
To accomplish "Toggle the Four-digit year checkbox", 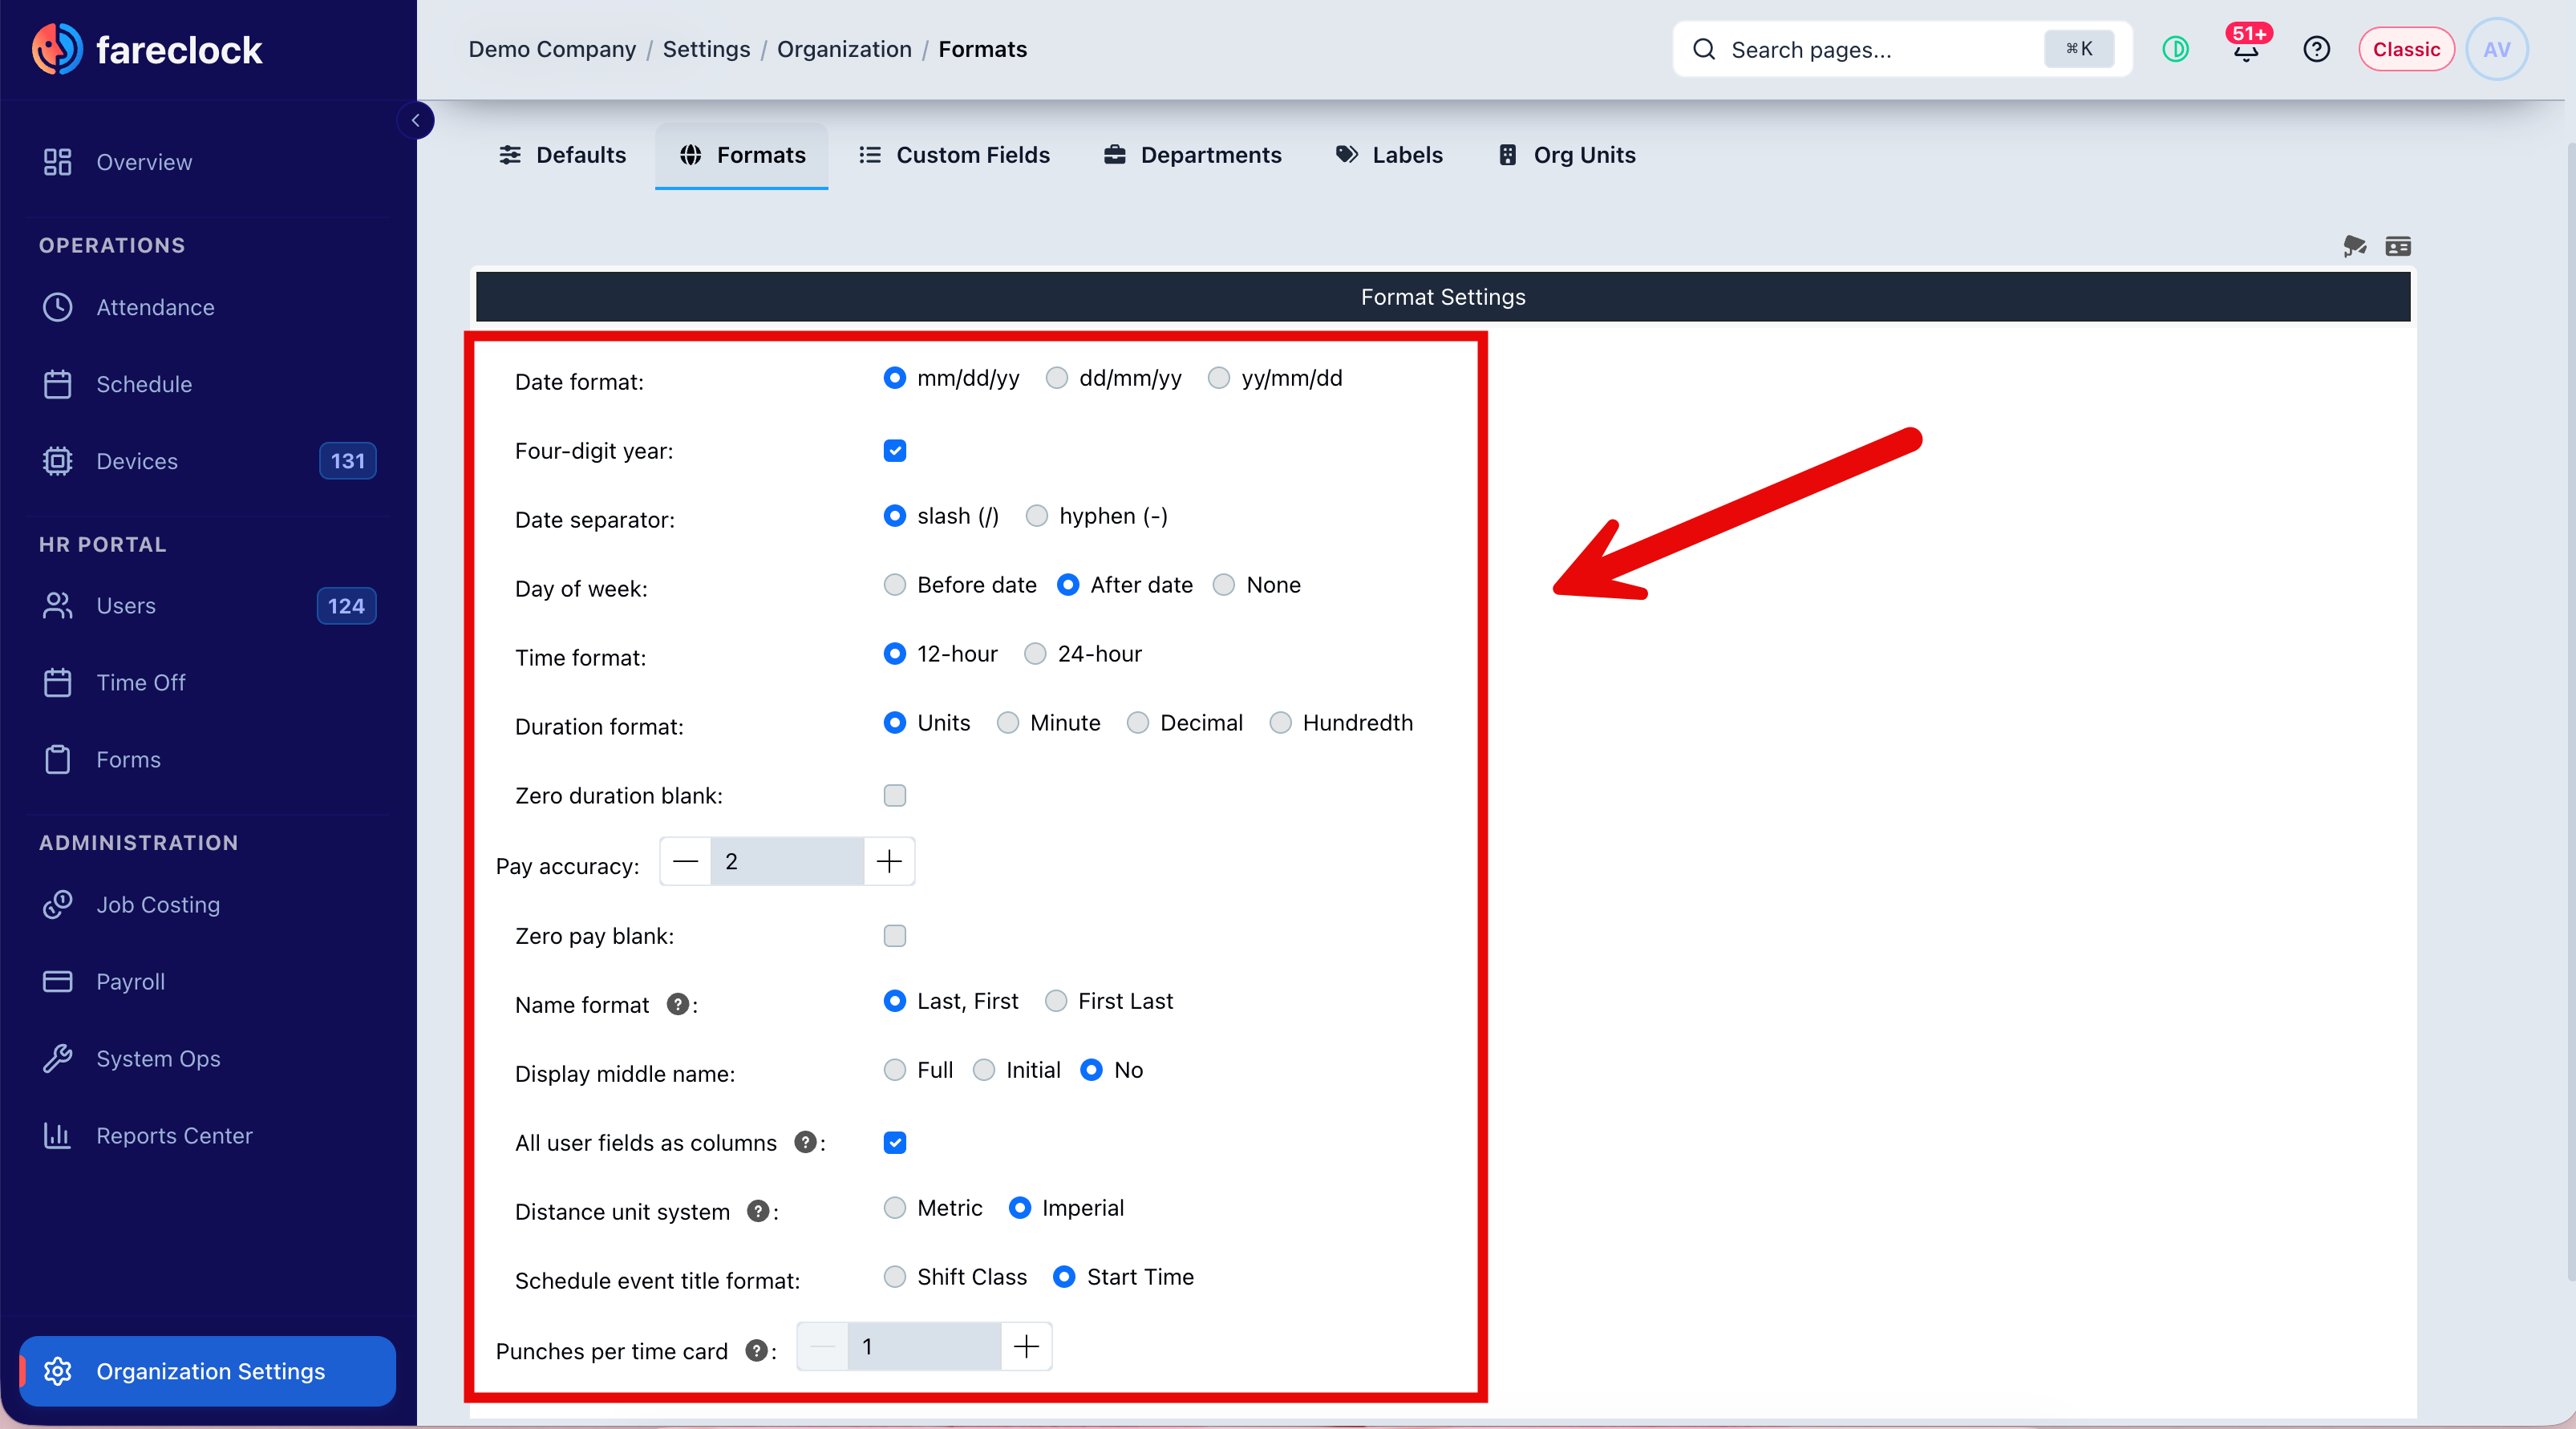I will click(894, 451).
